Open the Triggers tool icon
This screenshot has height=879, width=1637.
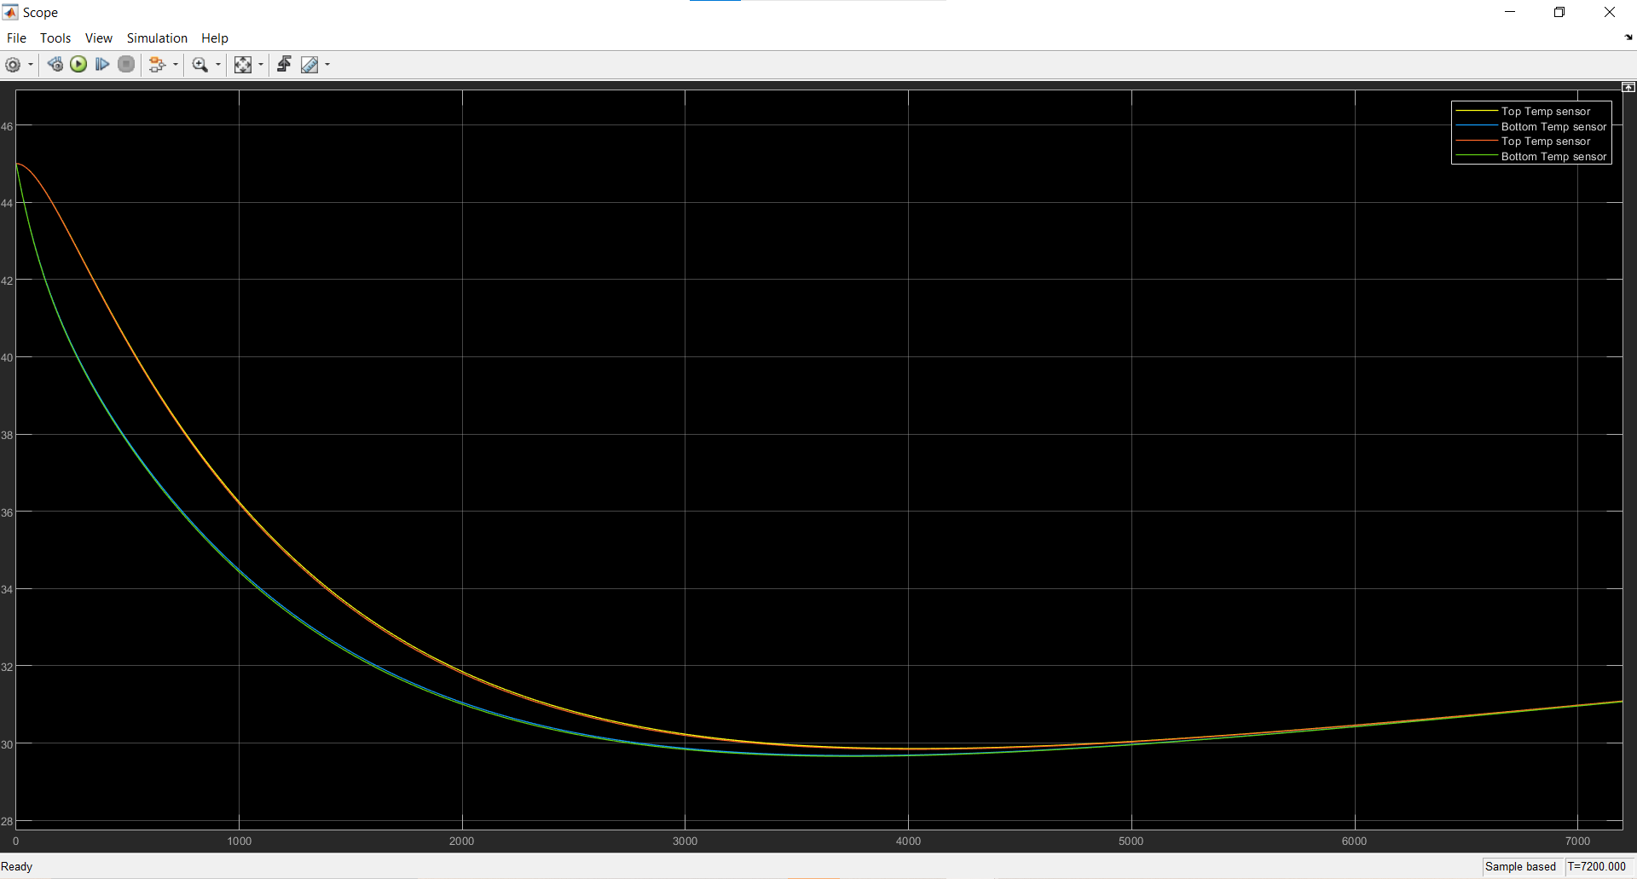tap(284, 65)
